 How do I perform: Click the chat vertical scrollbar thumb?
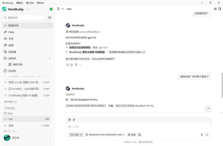click(222, 85)
